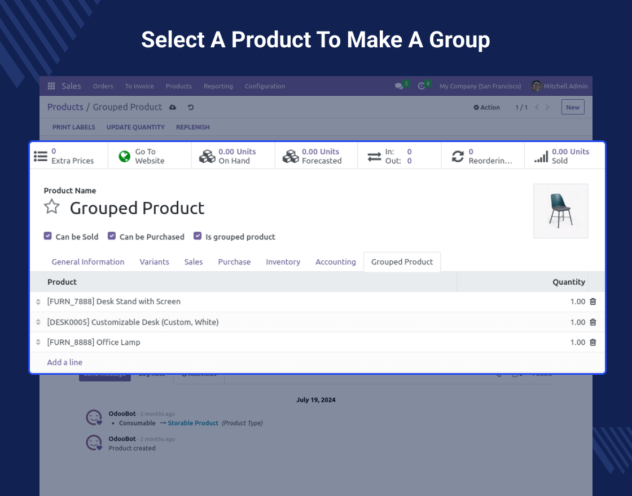Screen dimensions: 632x496
Task: Click the Reordering refresh icon
Action: coord(458,156)
